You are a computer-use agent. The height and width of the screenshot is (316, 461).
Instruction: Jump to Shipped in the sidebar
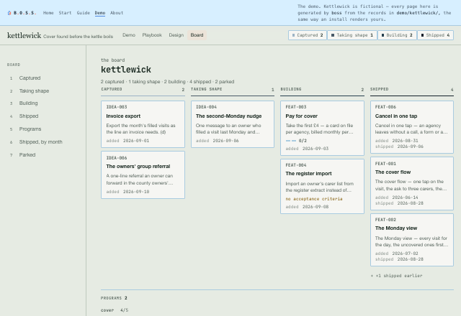click(29, 116)
